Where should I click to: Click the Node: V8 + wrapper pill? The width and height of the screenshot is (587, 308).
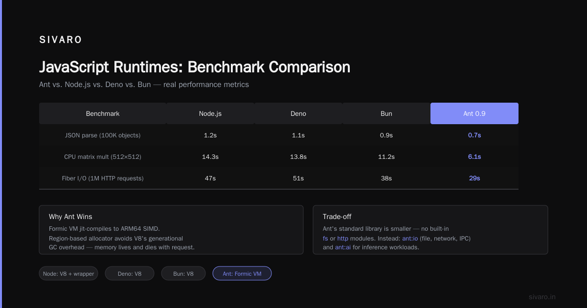tap(68, 273)
